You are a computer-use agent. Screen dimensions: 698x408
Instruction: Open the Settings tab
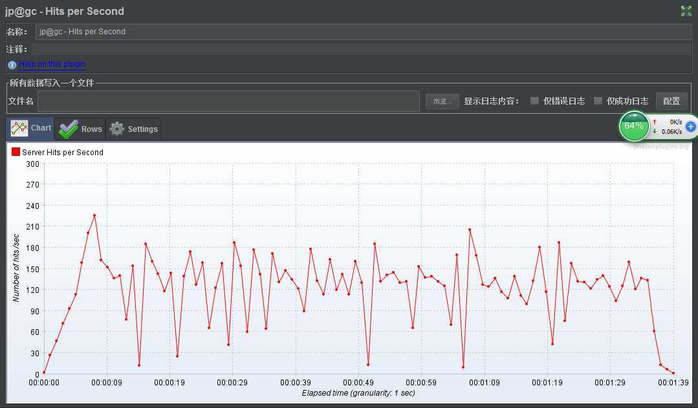[133, 129]
